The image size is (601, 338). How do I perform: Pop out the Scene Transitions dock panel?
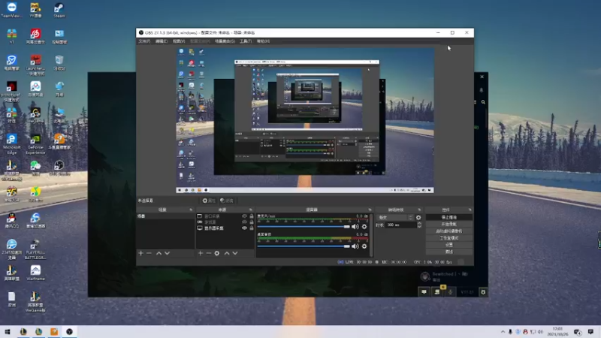click(x=419, y=210)
